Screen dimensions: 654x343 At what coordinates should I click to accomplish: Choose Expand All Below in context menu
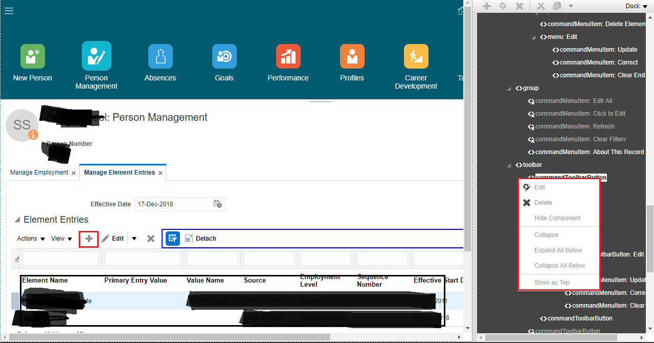(558, 250)
